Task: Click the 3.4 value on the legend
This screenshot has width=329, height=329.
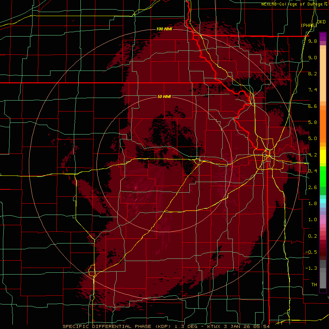Action: coord(313,171)
